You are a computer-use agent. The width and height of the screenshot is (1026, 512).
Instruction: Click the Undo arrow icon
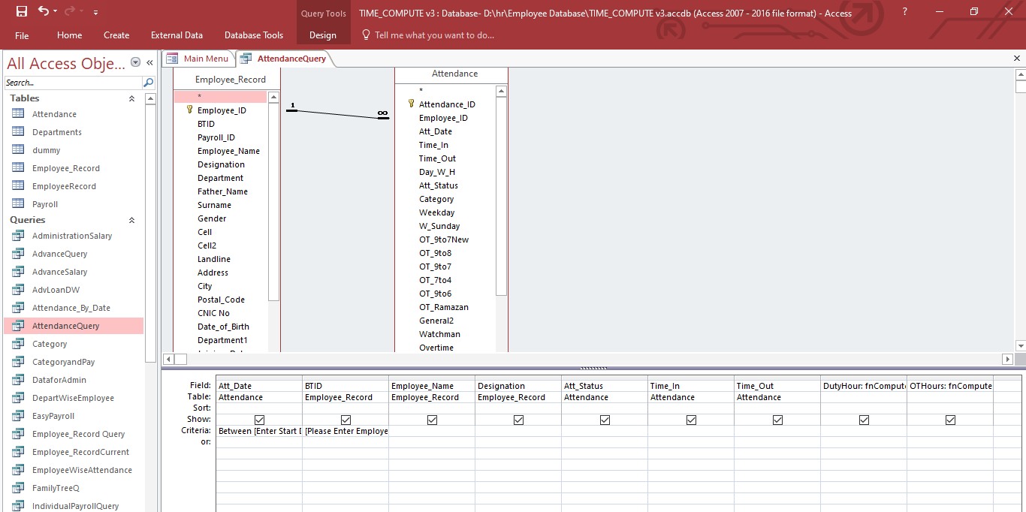[x=44, y=11]
